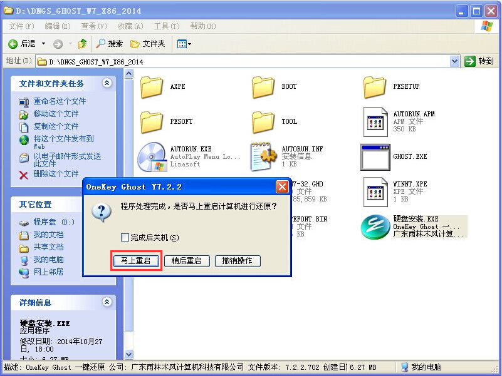
Task: Click the 撤销操作 button
Action: 237,261
